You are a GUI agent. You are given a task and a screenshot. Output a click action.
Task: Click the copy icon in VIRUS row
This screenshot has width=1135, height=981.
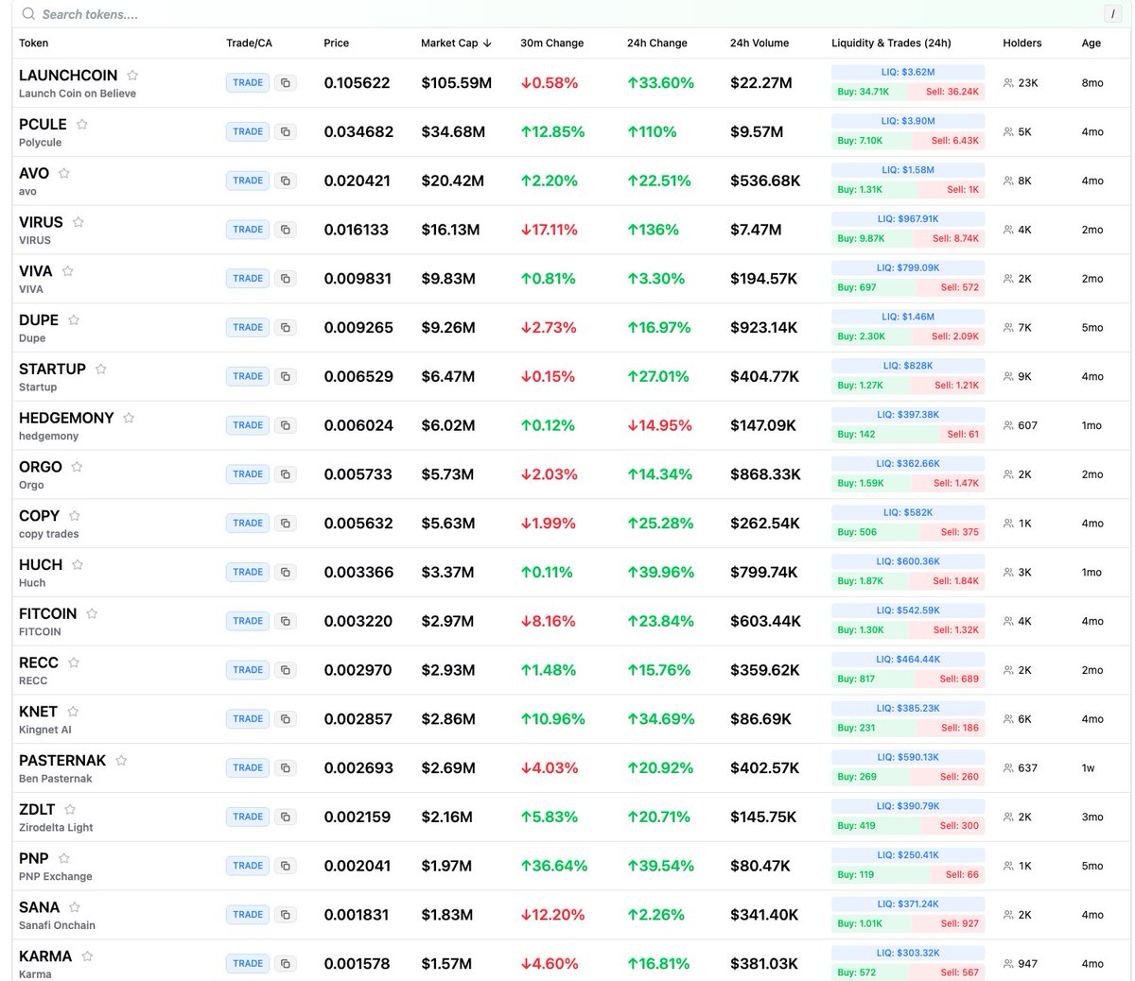coord(285,230)
